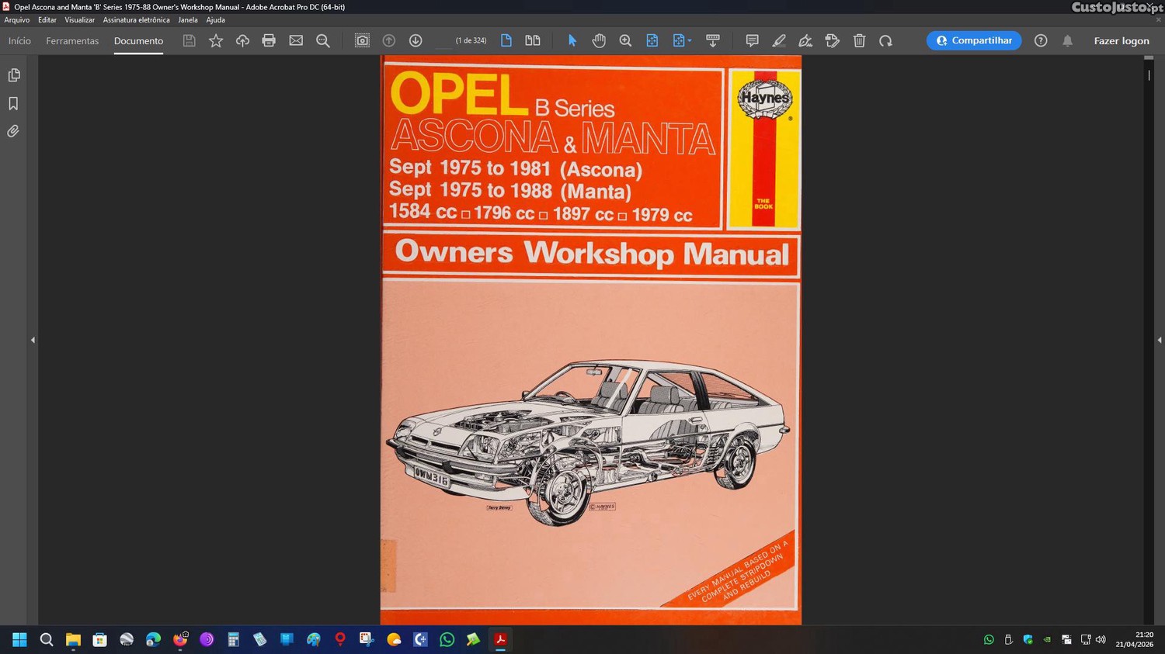Viewport: 1165px width, 654px height.
Task: Click Fazer logon link
Action: [1121, 41]
